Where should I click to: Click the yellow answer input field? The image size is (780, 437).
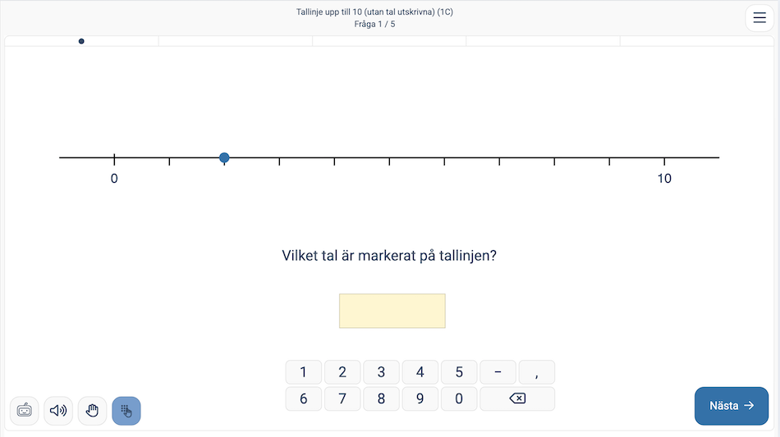pyautogui.click(x=392, y=311)
